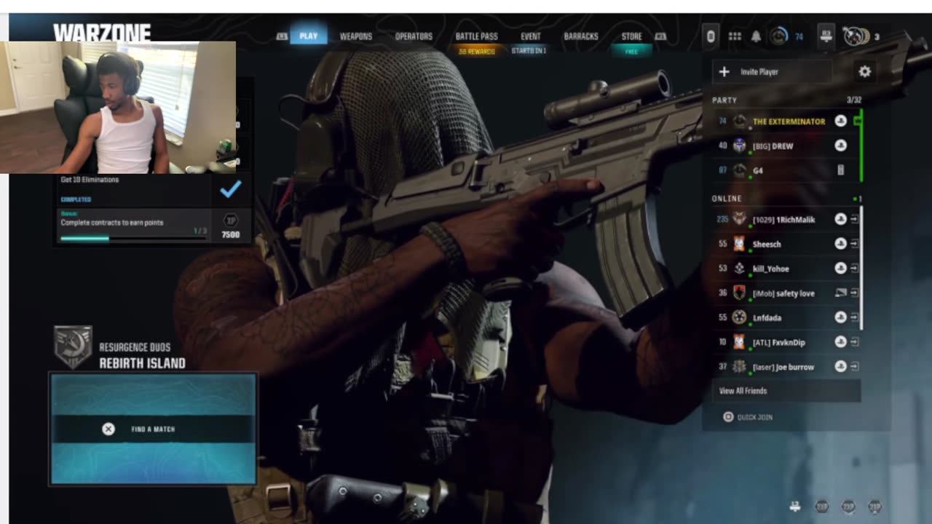Open the controller/remote icon in top bar
The height and width of the screenshot is (524, 932).
711,36
